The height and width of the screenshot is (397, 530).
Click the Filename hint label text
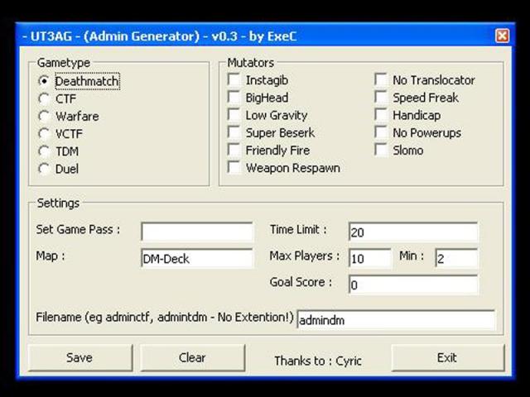(x=165, y=318)
